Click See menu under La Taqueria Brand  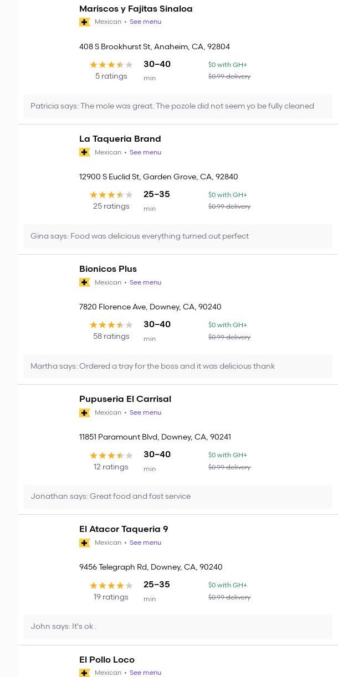pyautogui.click(x=145, y=152)
